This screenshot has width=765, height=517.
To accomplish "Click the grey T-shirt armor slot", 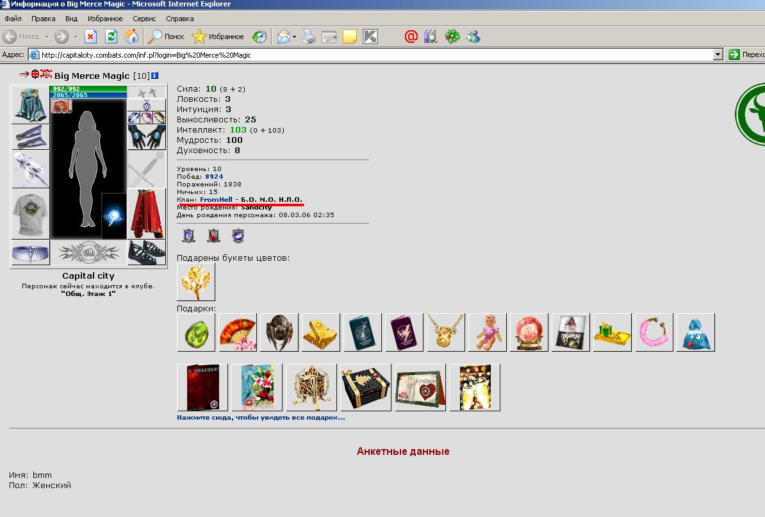I will click(x=30, y=213).
